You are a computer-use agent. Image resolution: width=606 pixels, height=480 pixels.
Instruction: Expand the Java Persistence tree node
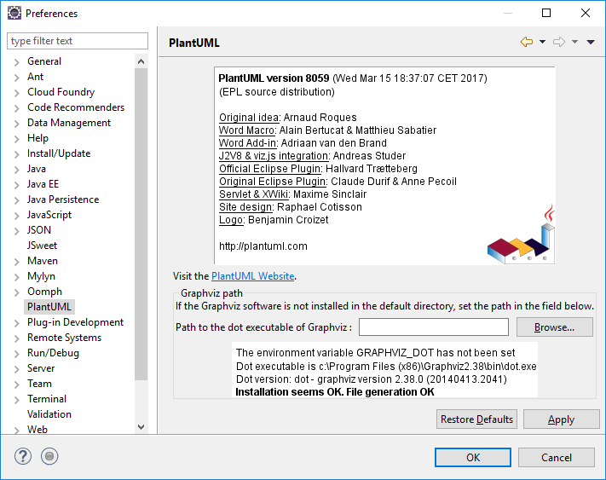tap(16, 200)
